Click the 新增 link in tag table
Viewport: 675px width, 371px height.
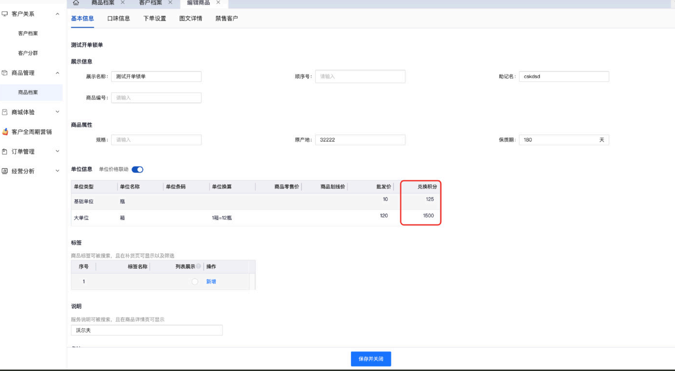[211, 282]
